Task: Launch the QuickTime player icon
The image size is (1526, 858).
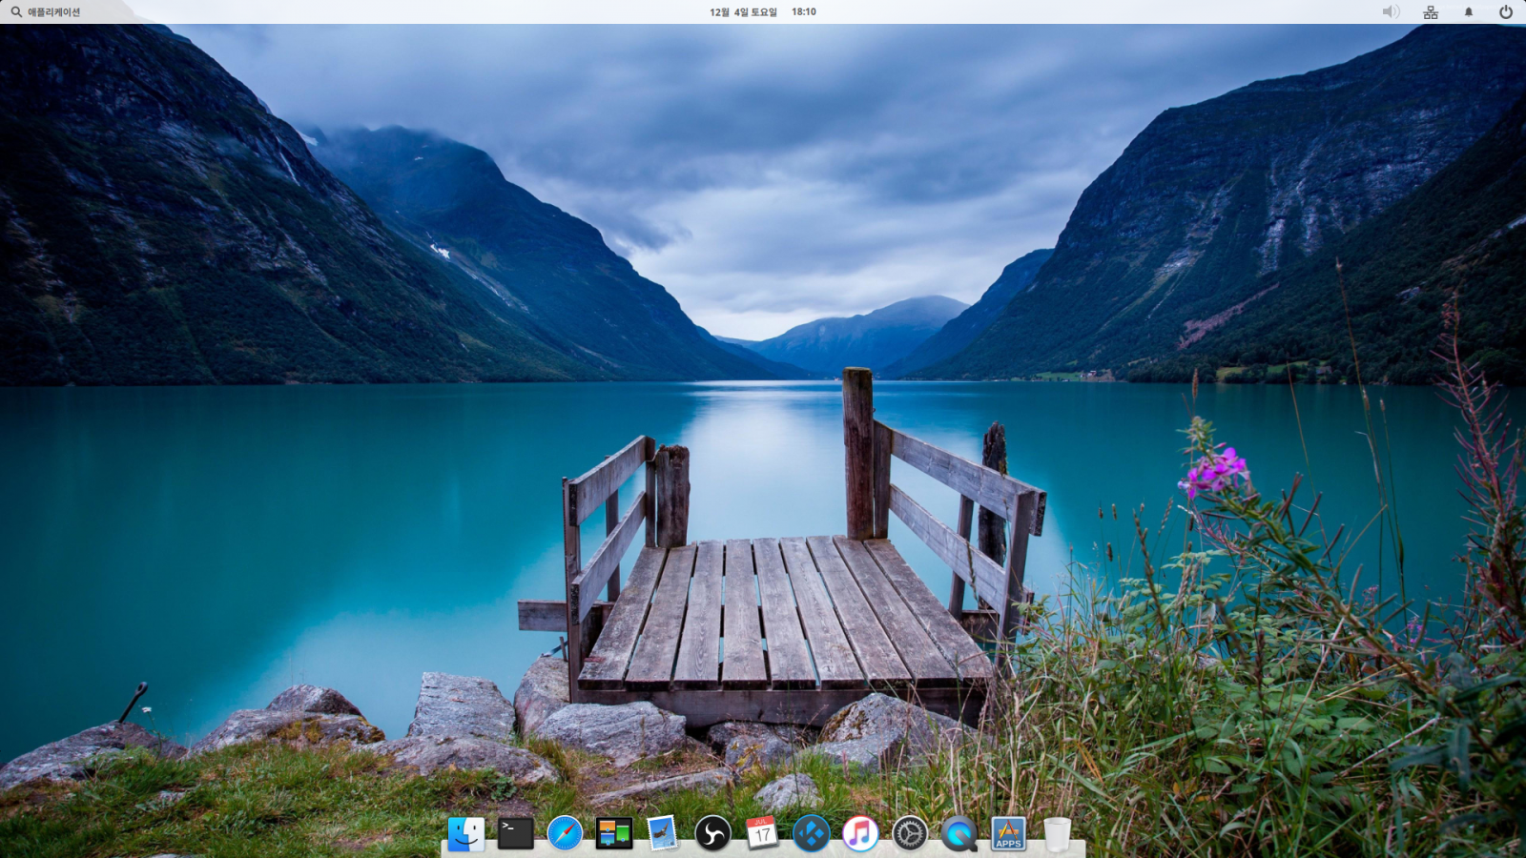Action: point(959,834)
